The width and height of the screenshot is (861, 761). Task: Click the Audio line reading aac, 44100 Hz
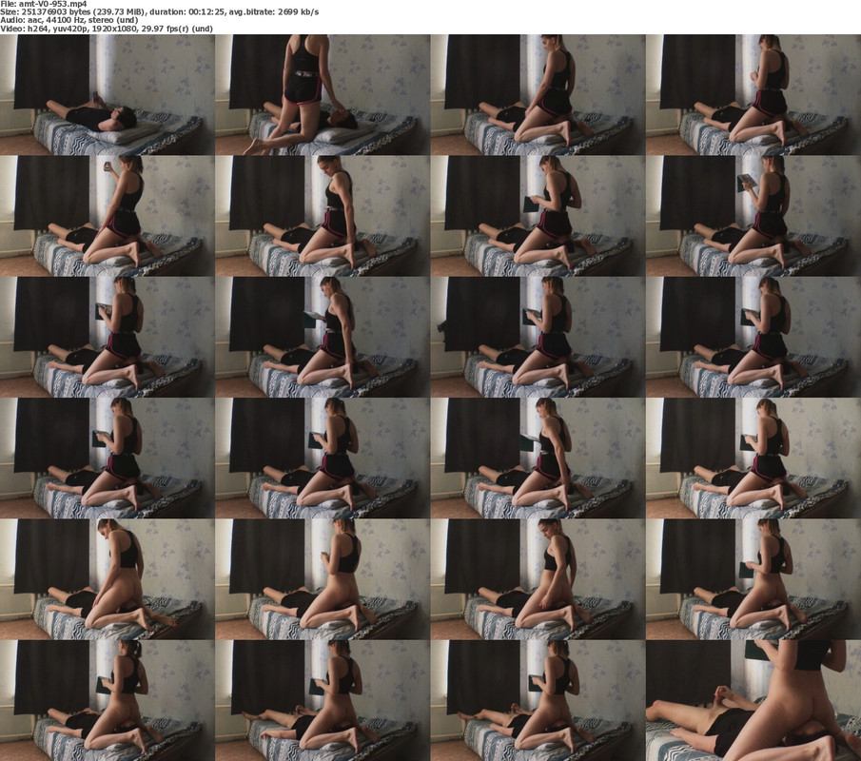click(68, 20)
